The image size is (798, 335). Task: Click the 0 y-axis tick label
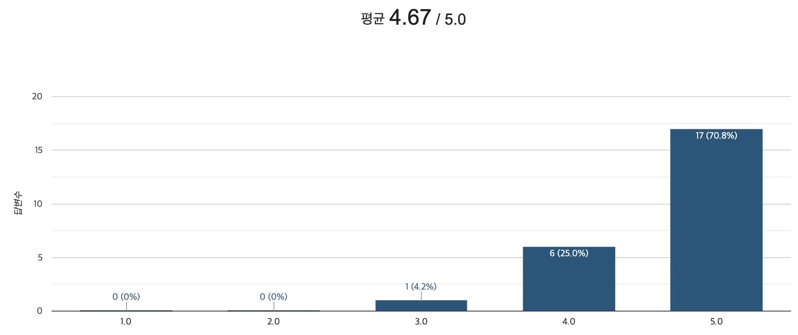click(x=40, y=311)
